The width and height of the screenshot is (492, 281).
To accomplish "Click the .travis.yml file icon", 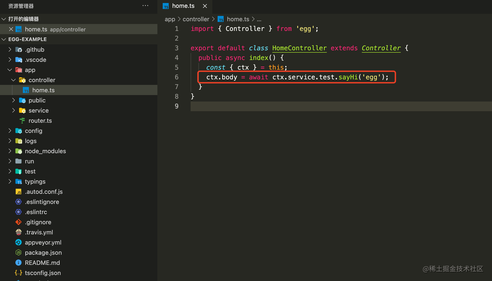I will [18, 232].
